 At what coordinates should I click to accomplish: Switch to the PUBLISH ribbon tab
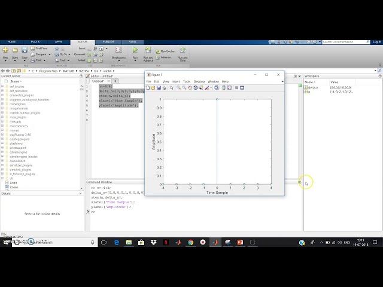[108, 42]
